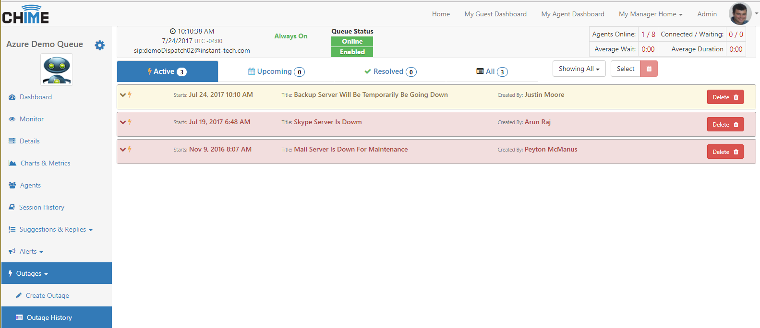Expand the Skype Server Is Dowm row chevron
Image resolution: width=760 pixels, height=328 pixels.
tap(123, 122)
